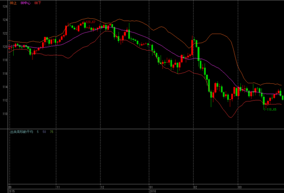Click the volume average period 5 label

coord(38,132)
